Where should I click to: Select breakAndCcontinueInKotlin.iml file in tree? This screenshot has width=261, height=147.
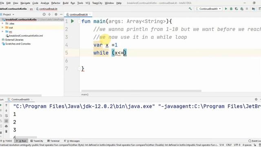(26, 36)
